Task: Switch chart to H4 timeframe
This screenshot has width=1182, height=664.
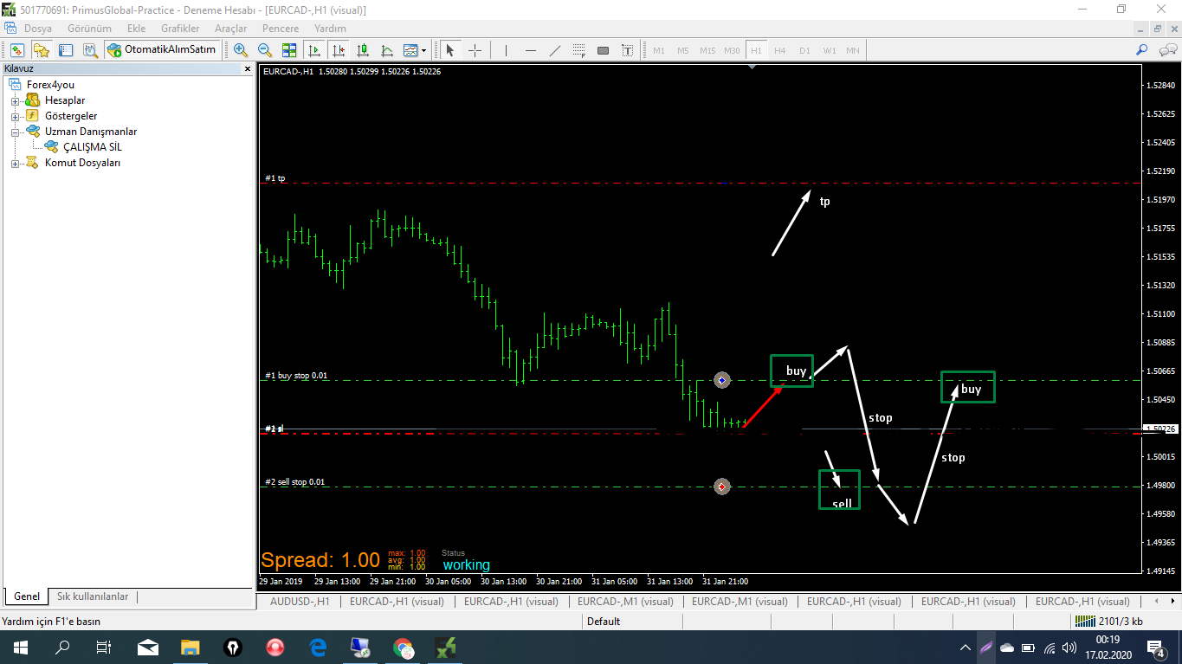Action: [780, 50]
